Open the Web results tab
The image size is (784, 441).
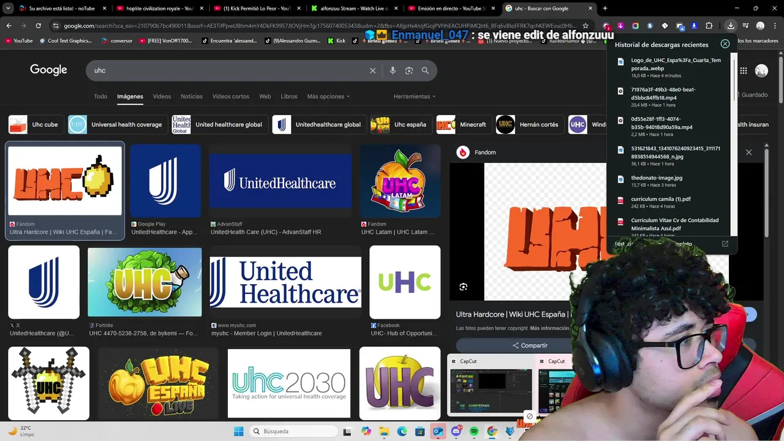pyautogui.click(x=265, y=96)
